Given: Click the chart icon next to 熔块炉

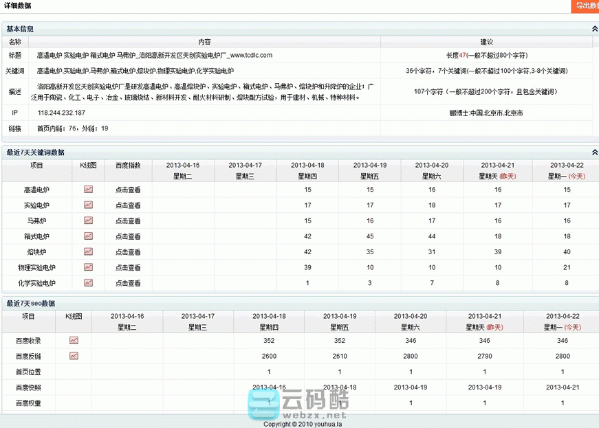Looking at the screenshot, I should pyautogui.click(x=88, y=252).
